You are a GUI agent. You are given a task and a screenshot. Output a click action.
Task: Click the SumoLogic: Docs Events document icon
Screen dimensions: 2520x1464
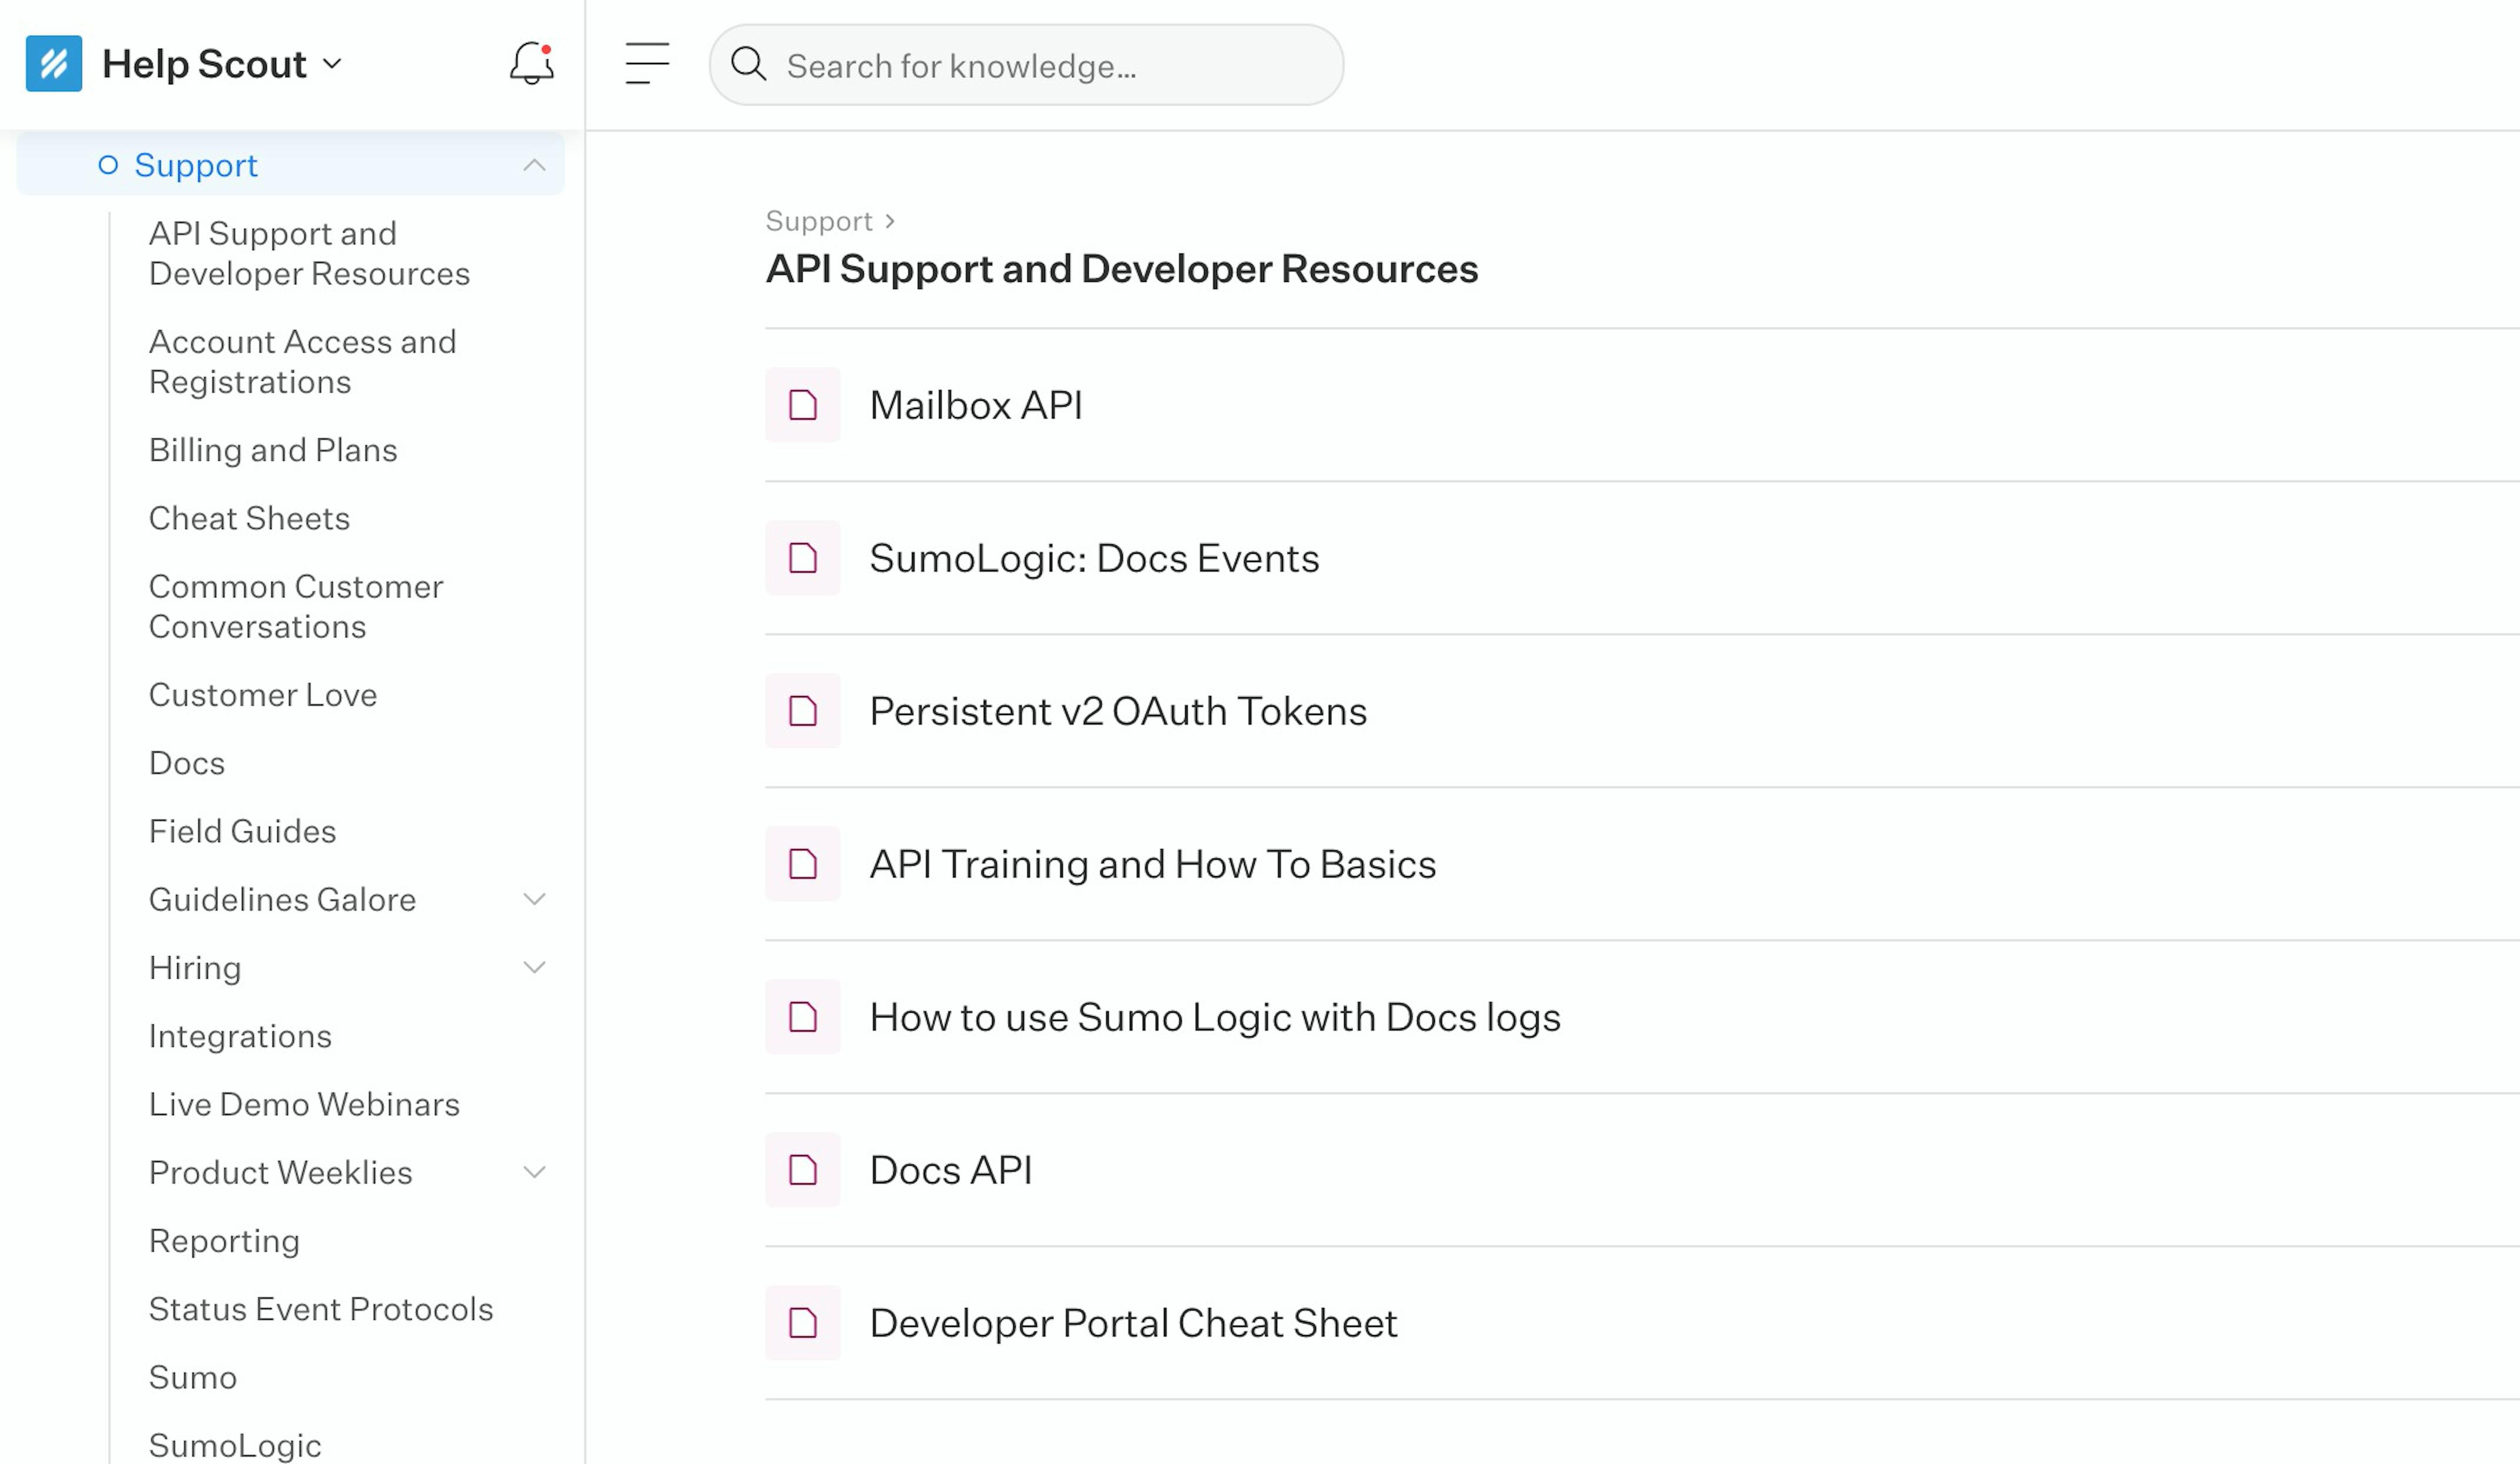(x=803, y=558)
